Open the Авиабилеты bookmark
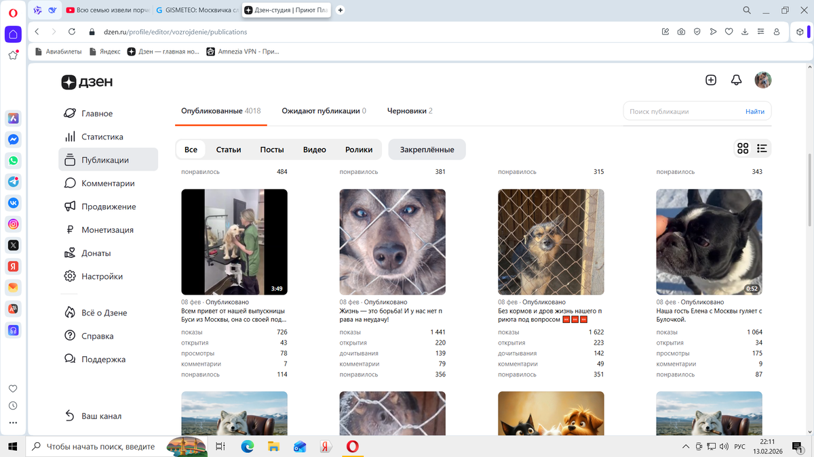Screen dimensions: 814x457 58,51
